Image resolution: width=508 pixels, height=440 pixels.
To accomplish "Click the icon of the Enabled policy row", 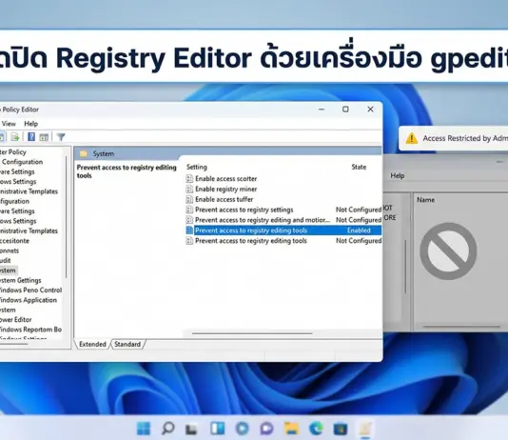I will [x=189, y=230].
